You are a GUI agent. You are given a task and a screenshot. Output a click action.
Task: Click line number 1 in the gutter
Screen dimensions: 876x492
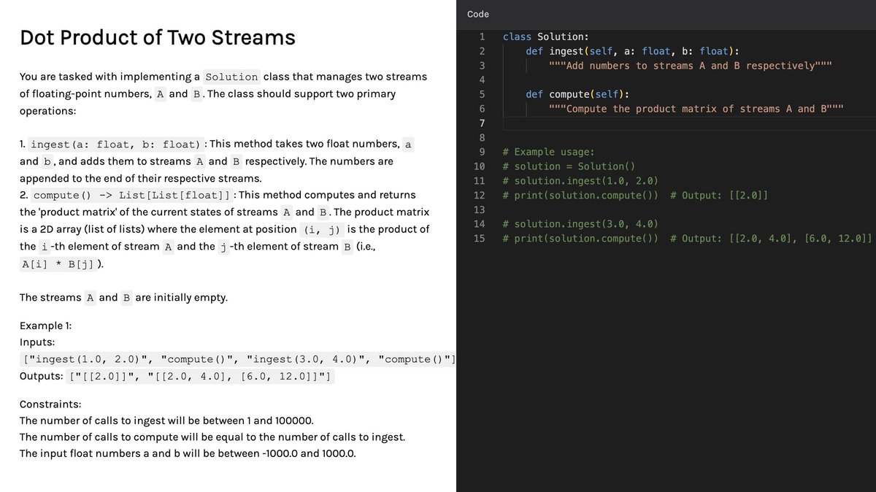tap(482, 36)
